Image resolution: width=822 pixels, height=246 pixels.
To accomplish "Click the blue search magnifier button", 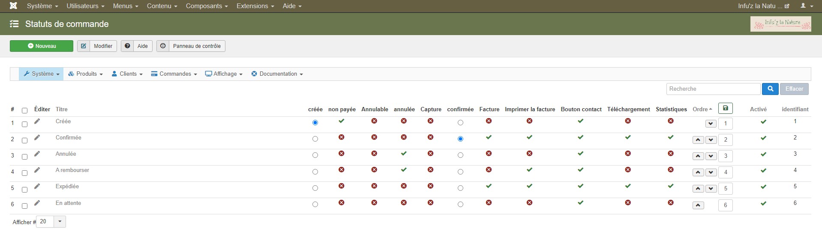I will 770,89.
